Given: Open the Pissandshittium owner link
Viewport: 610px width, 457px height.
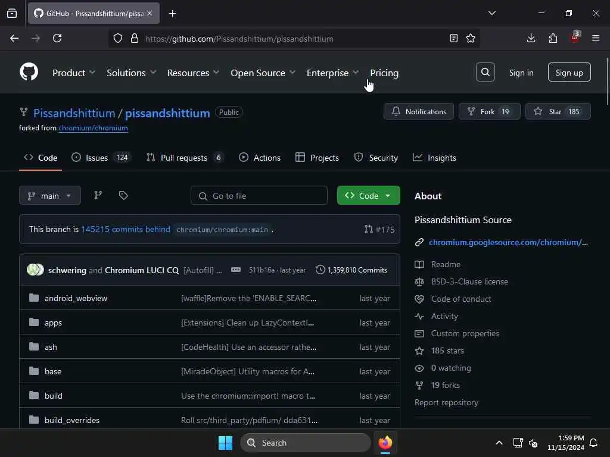Looking at the screenshot, I should tap(74, 113).
